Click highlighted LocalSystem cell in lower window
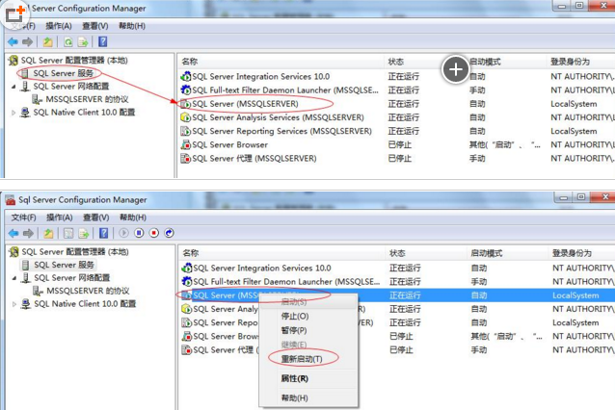Viewport: 615px width, 410px height. tap(575, 295)
